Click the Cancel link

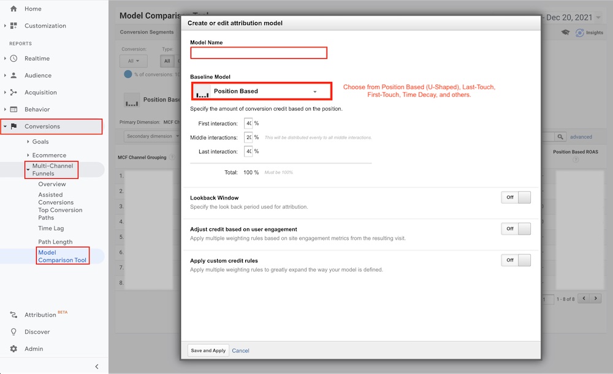[x=240, y=351]
